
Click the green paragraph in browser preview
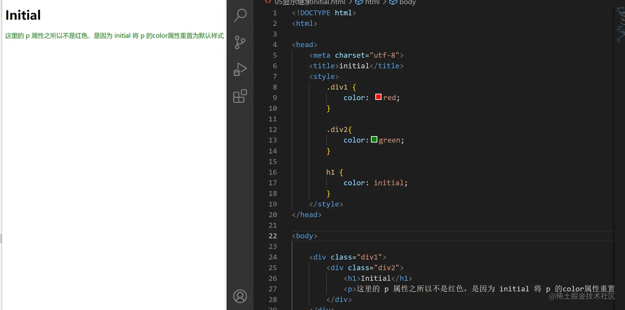[115, 36]
